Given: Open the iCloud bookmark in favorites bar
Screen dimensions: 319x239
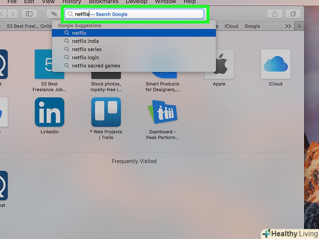Looking at the screenshot, I should 231,26.
